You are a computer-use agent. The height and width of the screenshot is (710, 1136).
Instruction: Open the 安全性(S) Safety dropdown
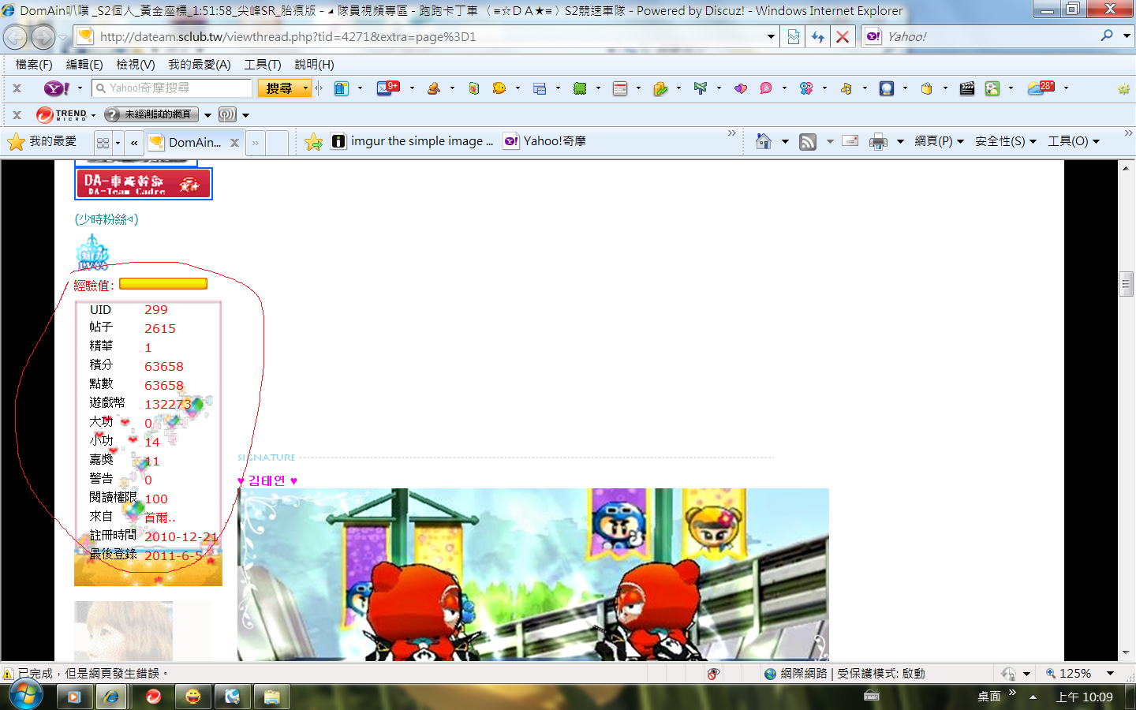coord(1006,141)
